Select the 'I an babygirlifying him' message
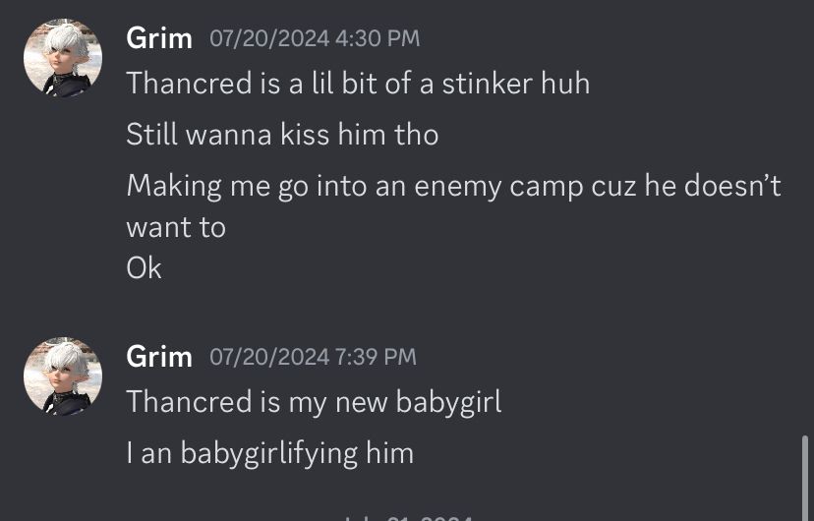 point(270,453)
